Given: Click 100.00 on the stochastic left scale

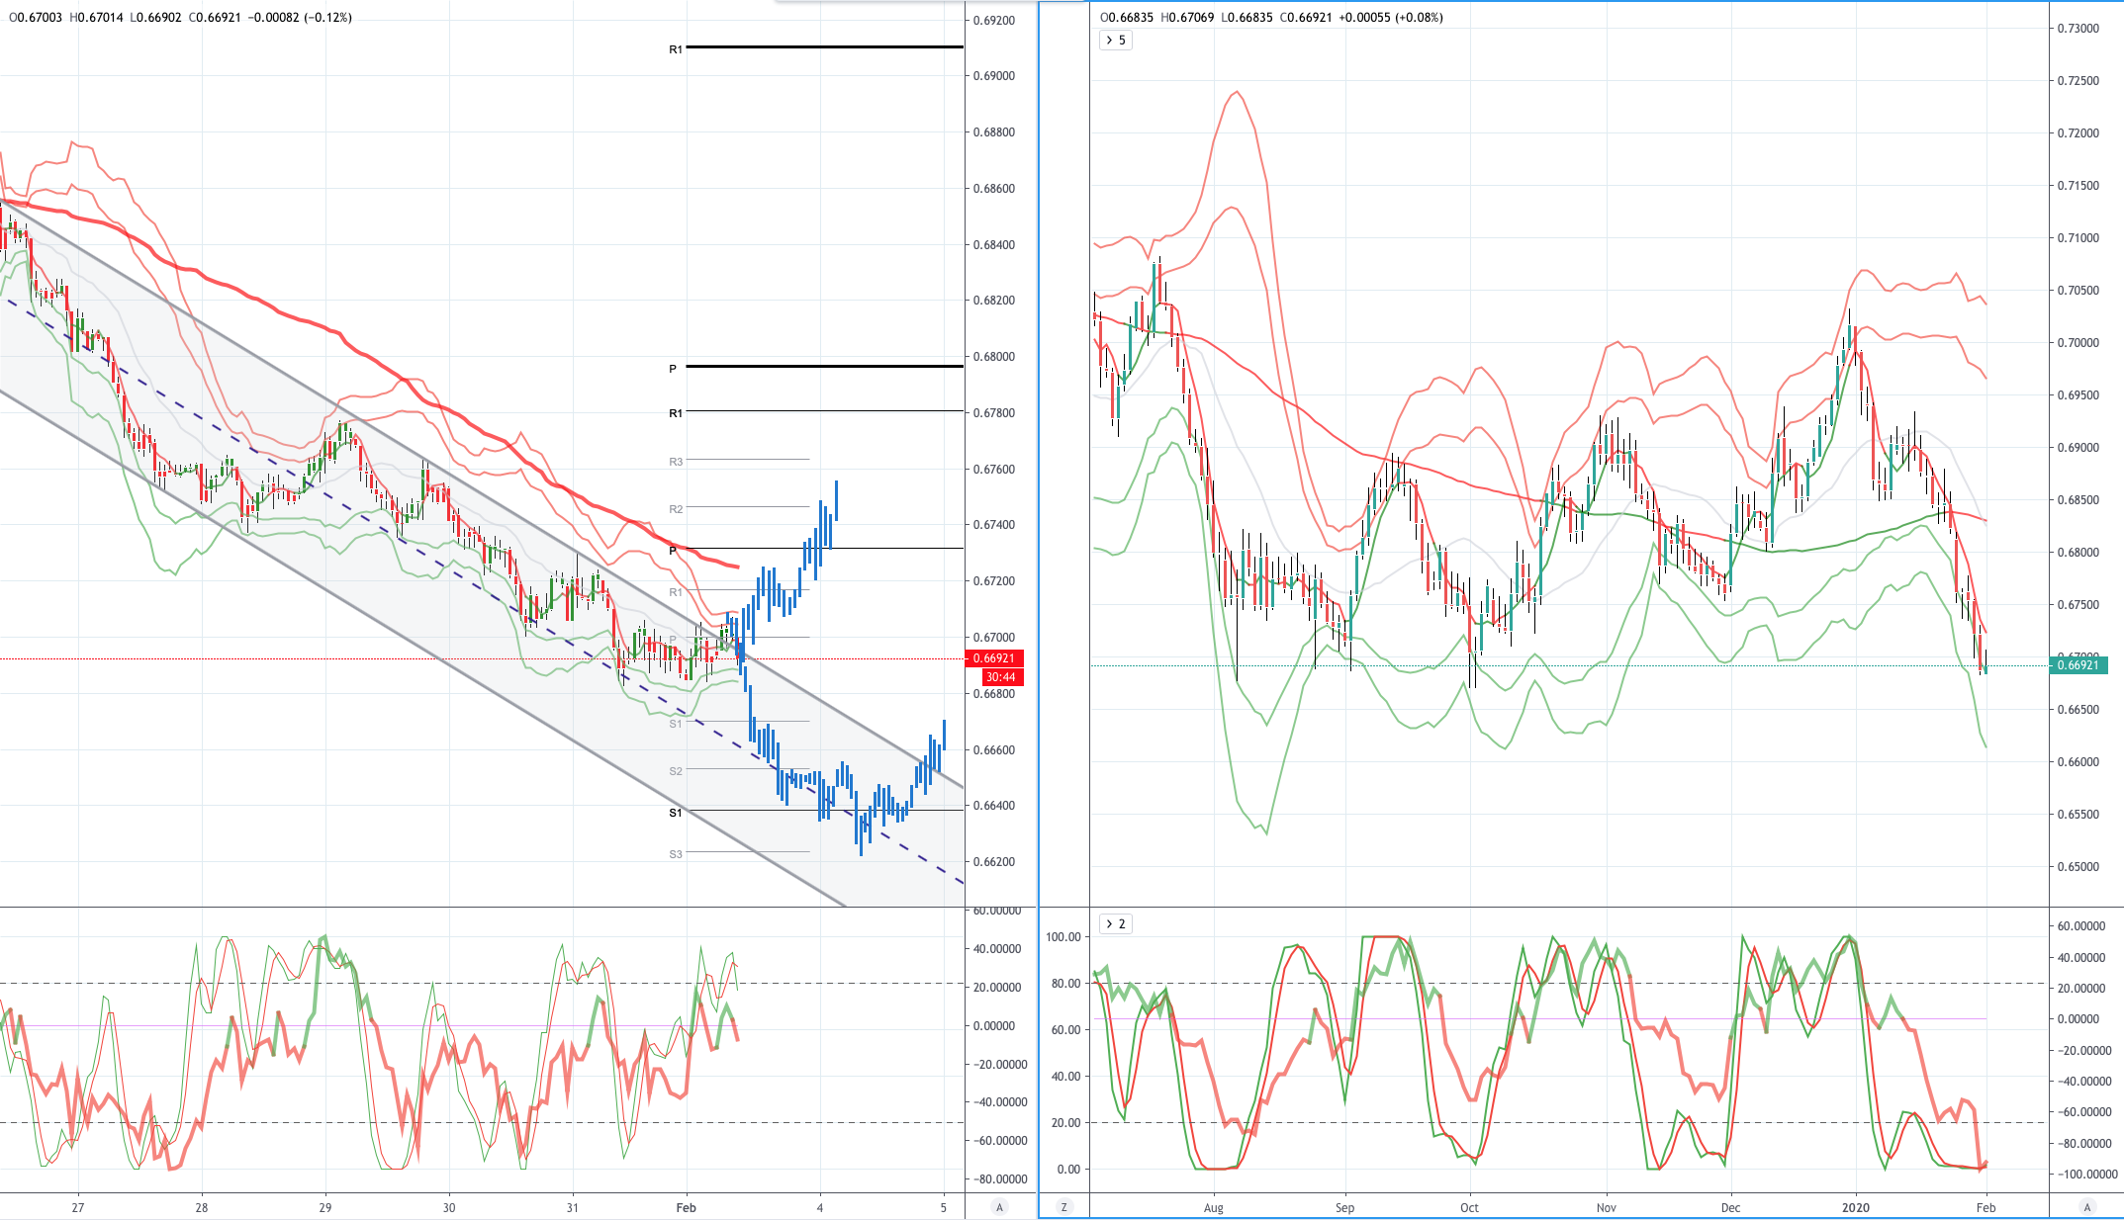Looking at the screenshot, I should tap(1063, 937).
